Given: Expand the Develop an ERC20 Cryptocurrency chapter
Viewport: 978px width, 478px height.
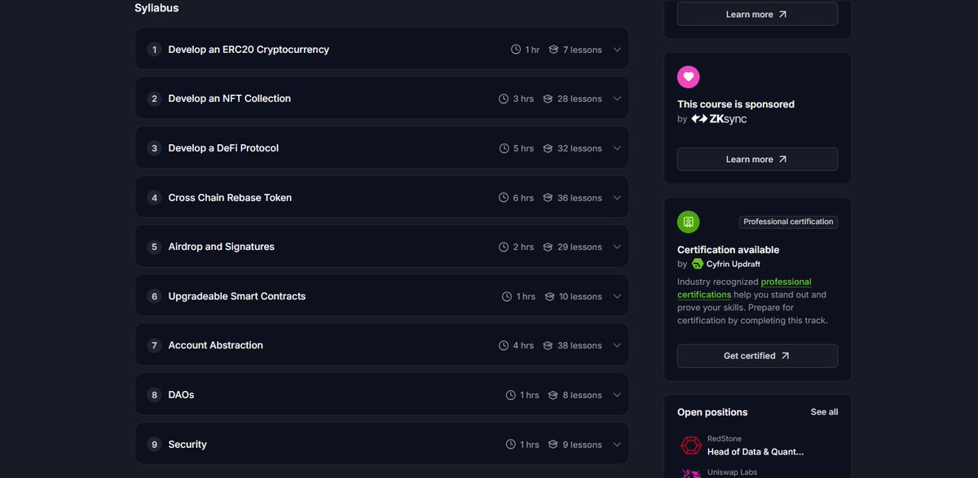Looking at the screenshot, I should (617, 49).
